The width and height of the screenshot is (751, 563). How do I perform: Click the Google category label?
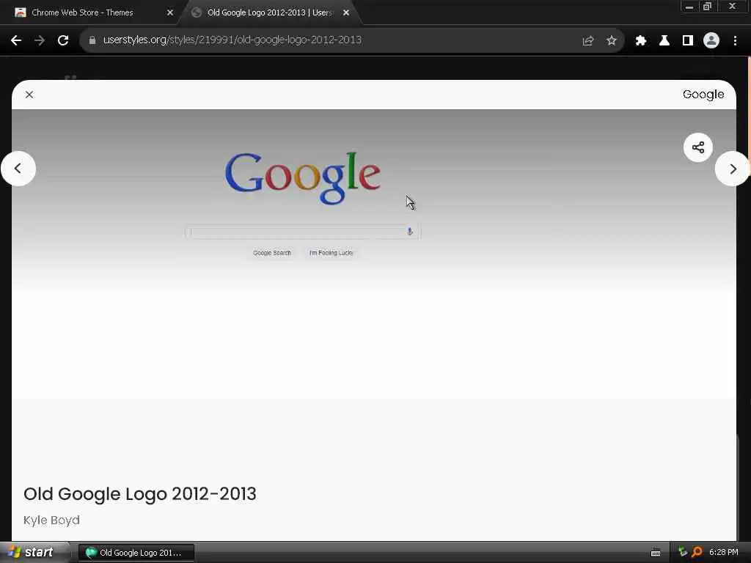click(703, 95)
